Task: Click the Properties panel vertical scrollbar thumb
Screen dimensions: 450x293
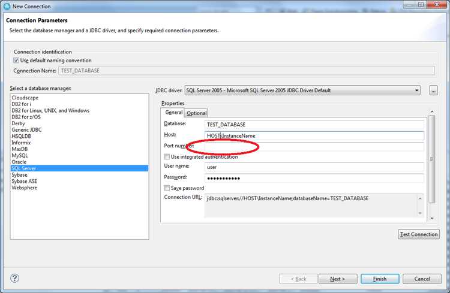Action: (x=431, y=159)
